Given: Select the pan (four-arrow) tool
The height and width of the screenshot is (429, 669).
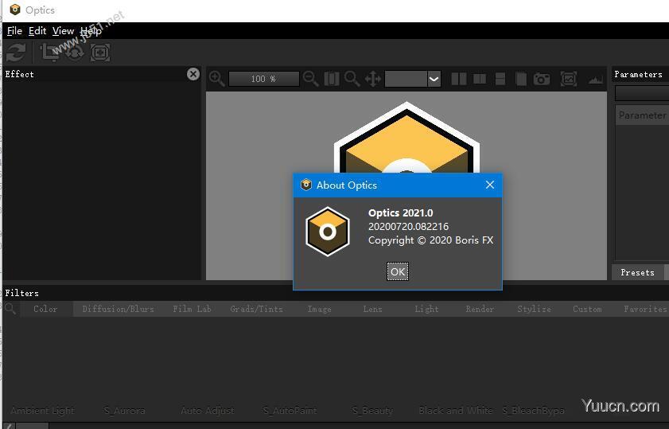Looking at the screenshot, I should click(372, 79).
